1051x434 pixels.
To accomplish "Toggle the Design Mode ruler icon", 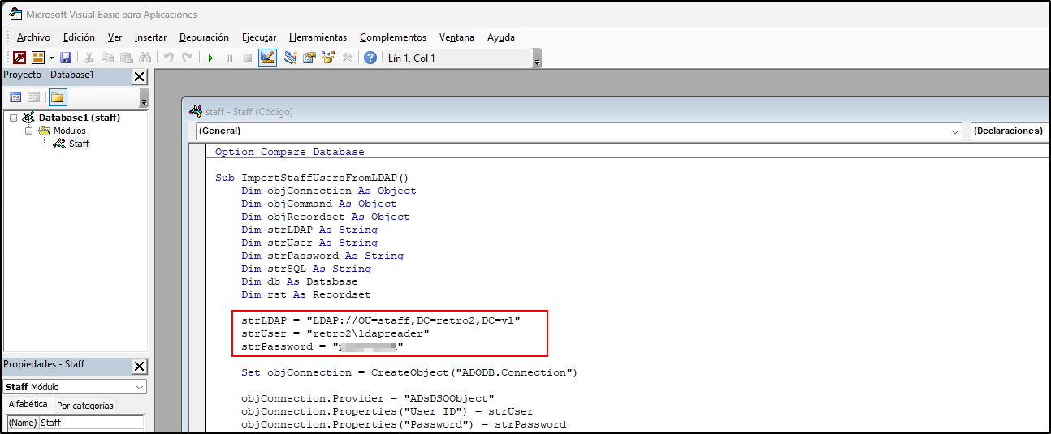I will [267, 58].
